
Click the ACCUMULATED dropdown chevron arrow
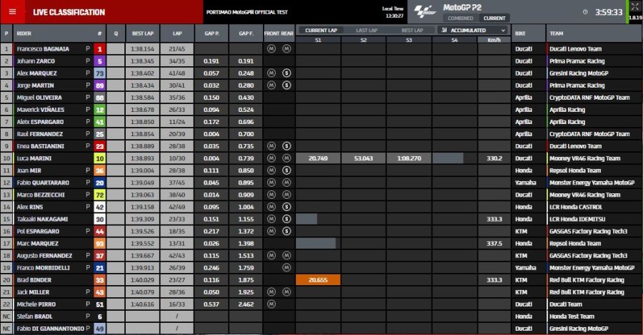503,30
